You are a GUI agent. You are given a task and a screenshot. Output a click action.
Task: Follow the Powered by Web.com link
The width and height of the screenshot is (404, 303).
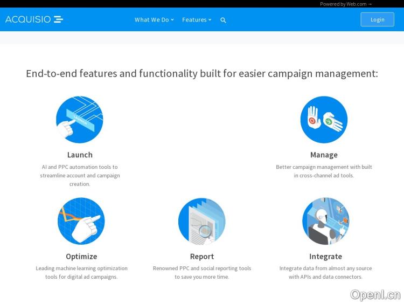click(x=346, y=4)
